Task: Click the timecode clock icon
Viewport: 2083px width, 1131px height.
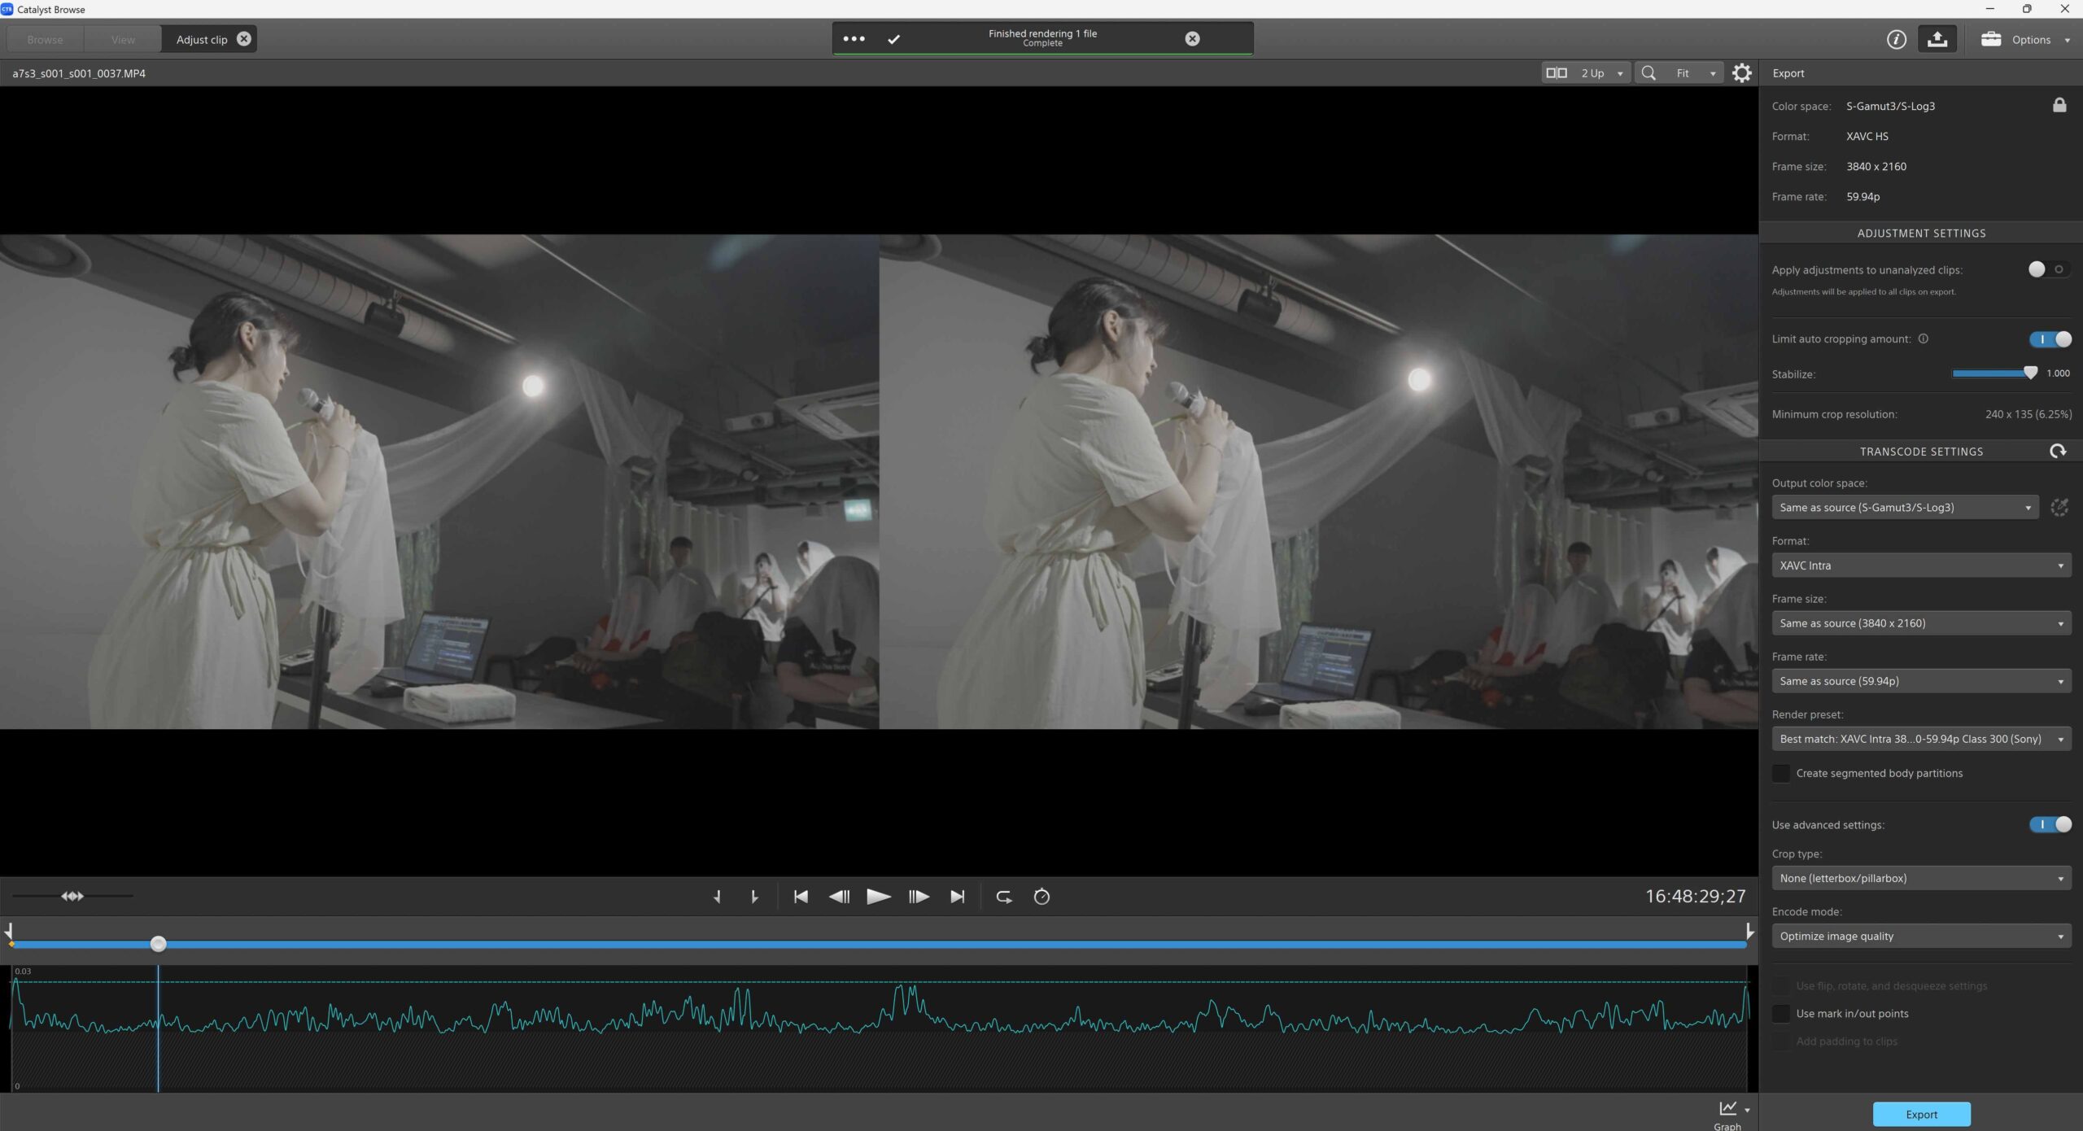Action: [1041, 897]
